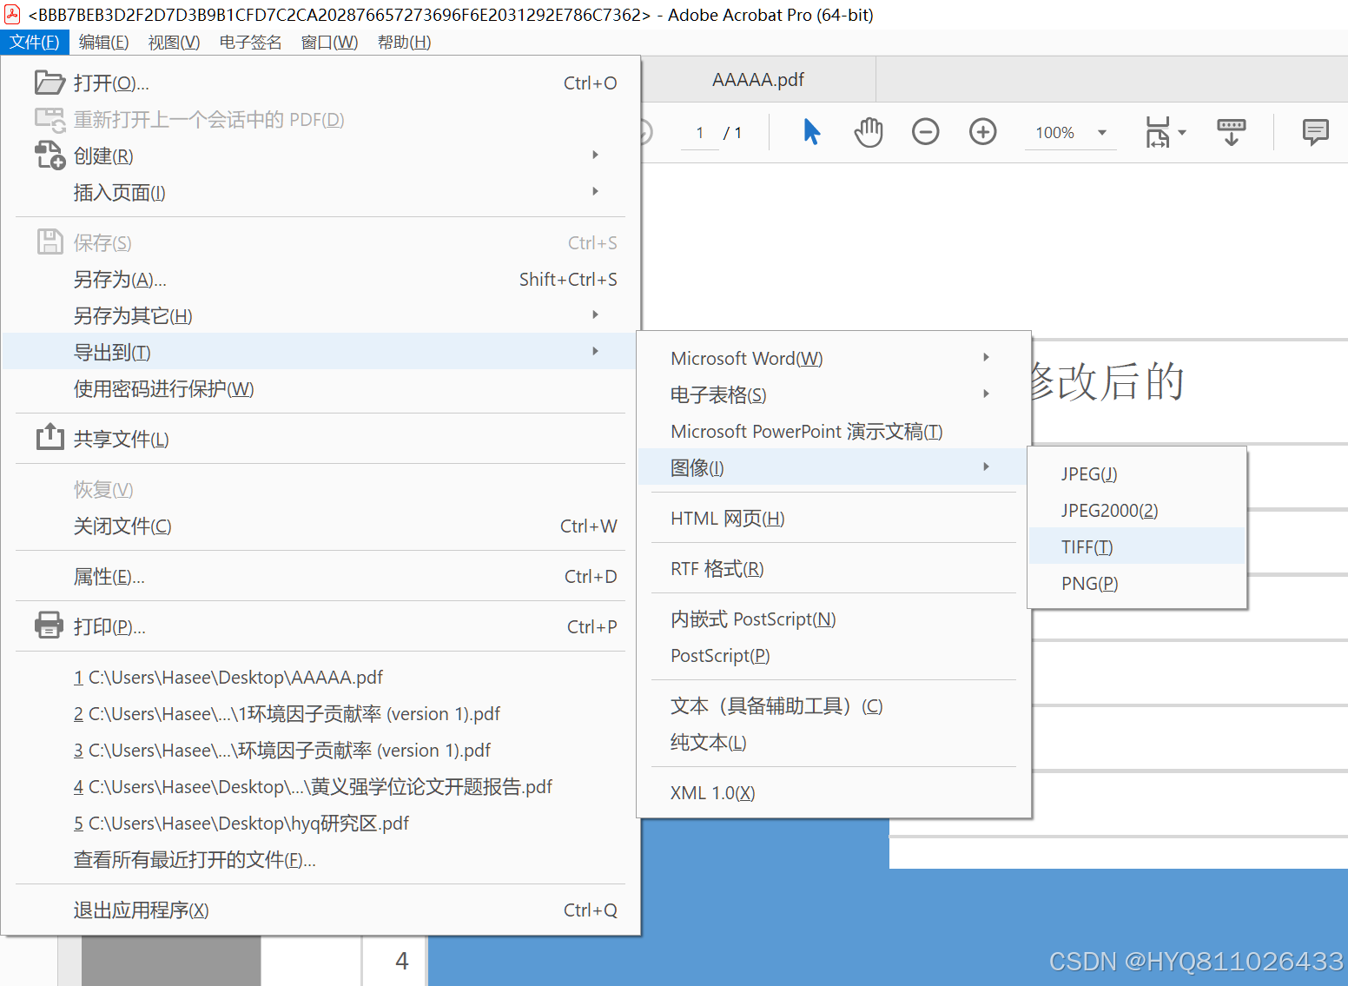Screen dimensions: 1348x986
Task: Select the hand pan tool
Action: coord(868,132)
